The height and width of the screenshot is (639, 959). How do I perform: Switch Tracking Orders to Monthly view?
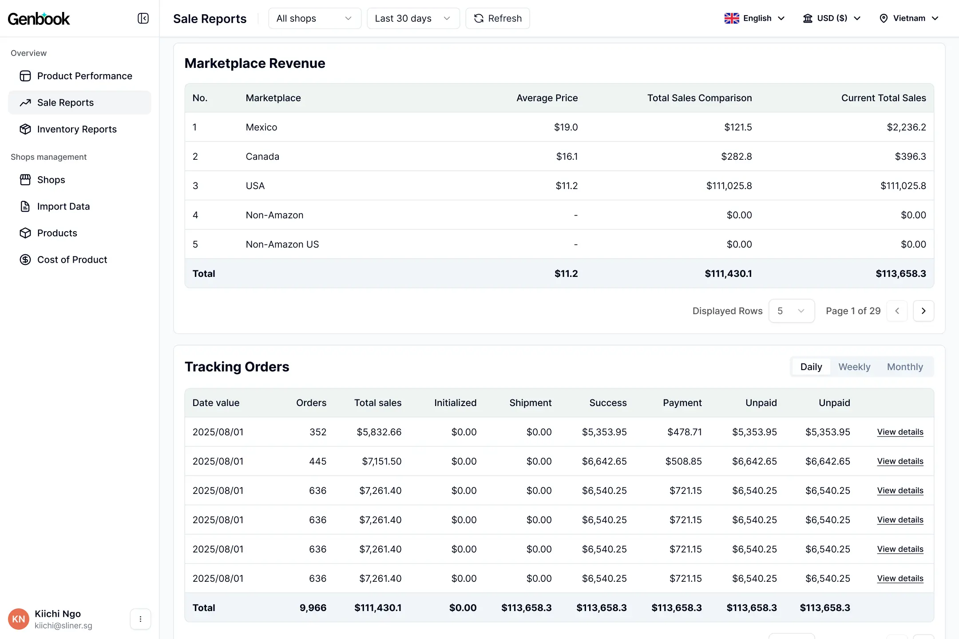(x=905, y=367)
